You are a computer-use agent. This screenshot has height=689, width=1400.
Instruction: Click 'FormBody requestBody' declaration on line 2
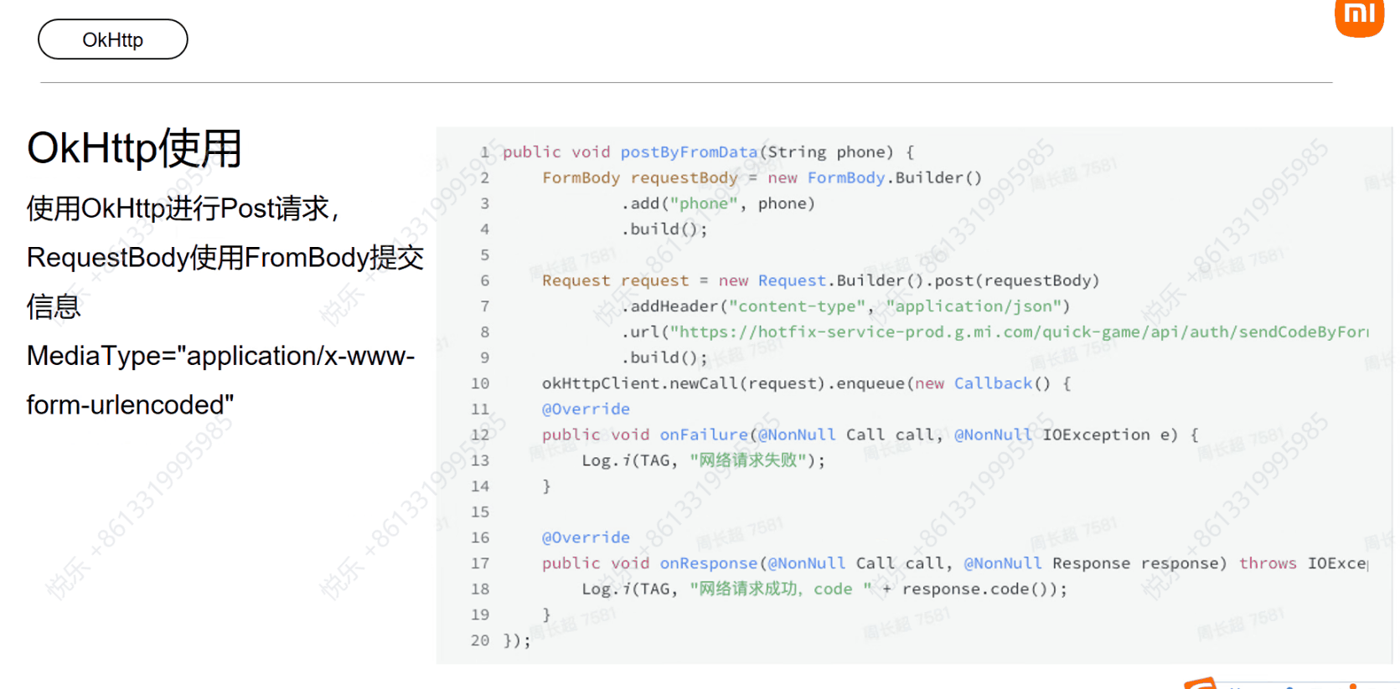pyautogui.click(x=640, y=177)
